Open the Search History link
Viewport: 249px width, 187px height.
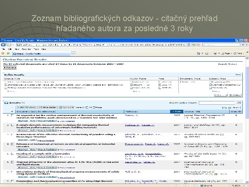tap(227, 64)
